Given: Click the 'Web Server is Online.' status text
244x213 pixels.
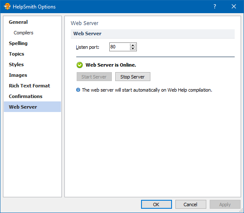Looking at the screenshot, I should click(111, 65).
